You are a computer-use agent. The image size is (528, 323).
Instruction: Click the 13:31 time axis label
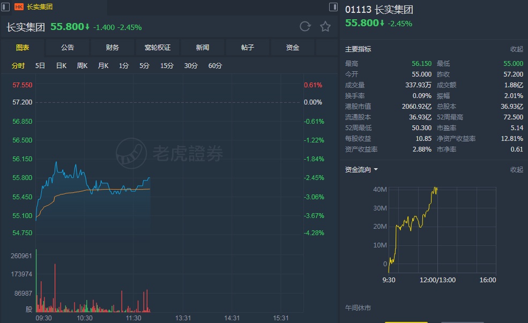tap(183, 318)
